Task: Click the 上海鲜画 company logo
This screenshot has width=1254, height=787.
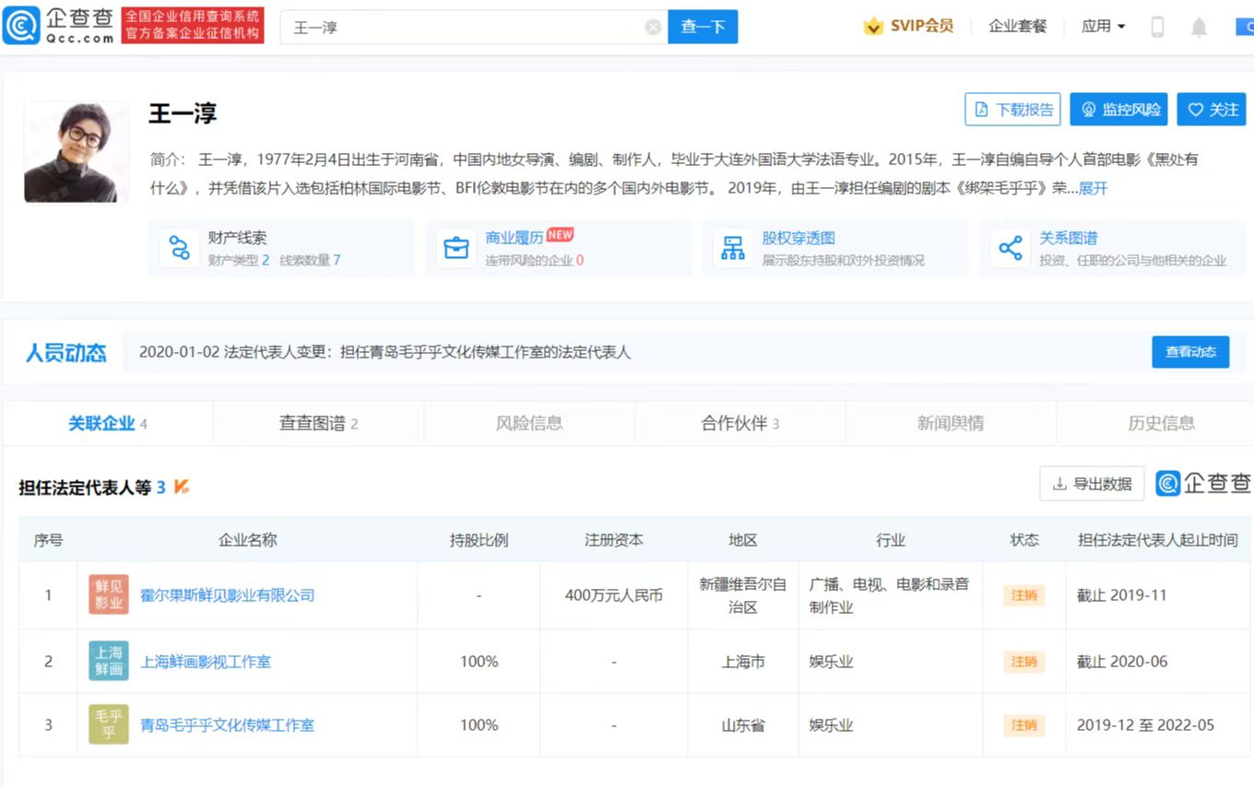Action: pos(109,661)
